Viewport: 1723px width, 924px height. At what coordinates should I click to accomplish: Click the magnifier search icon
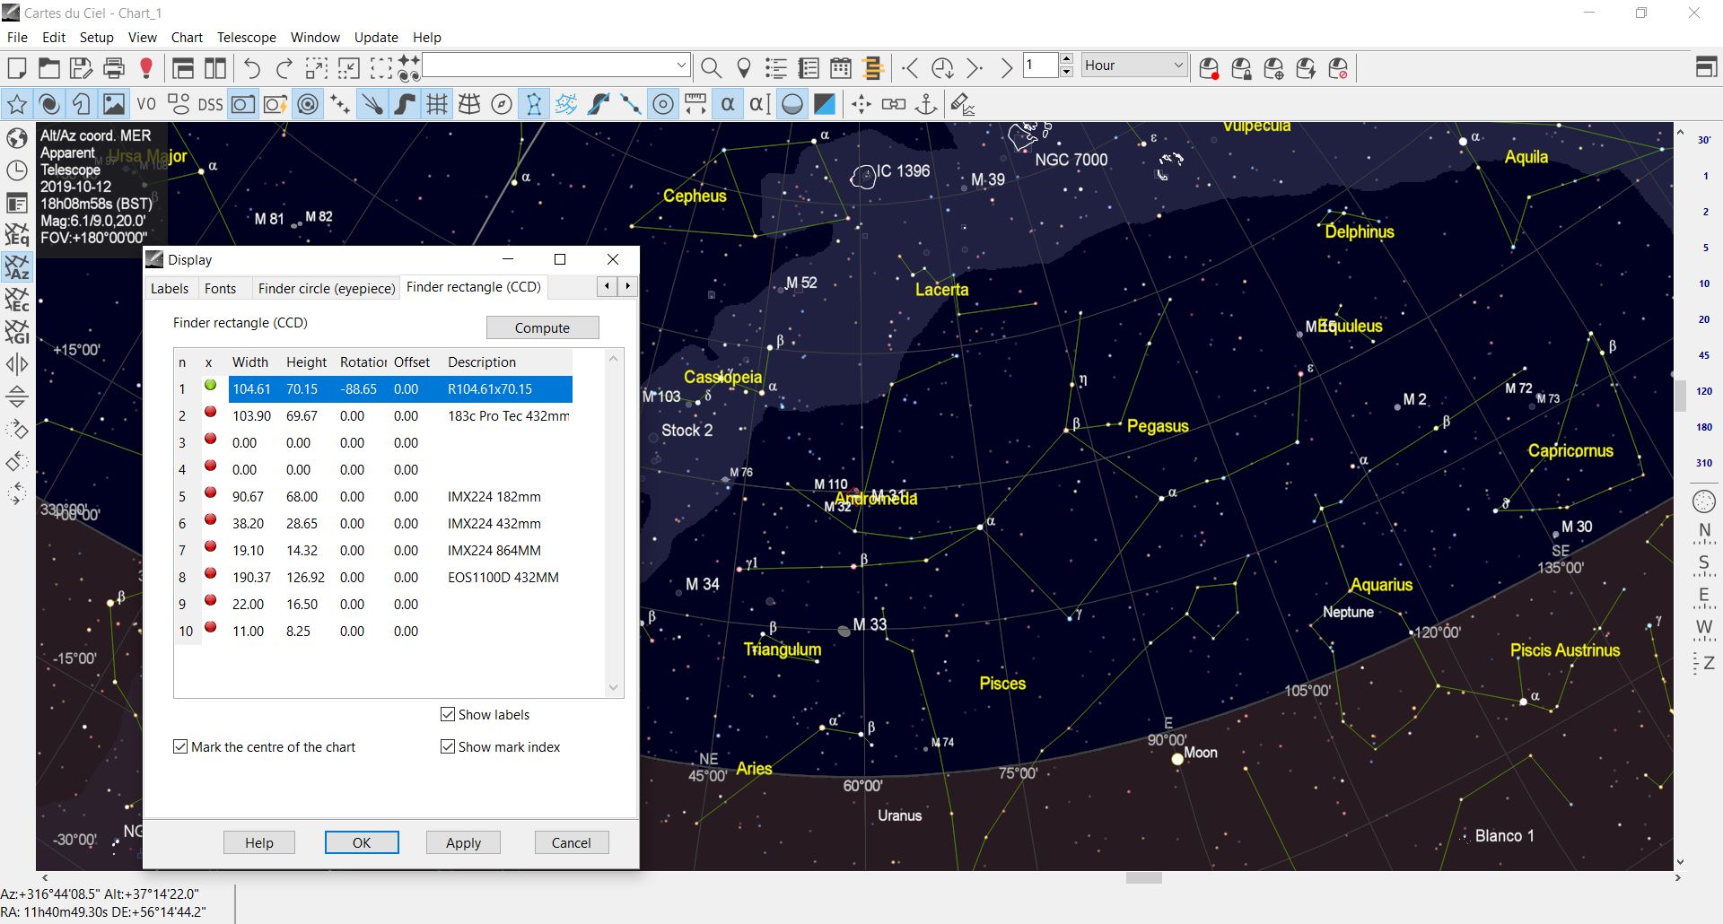tap(711, 68)
